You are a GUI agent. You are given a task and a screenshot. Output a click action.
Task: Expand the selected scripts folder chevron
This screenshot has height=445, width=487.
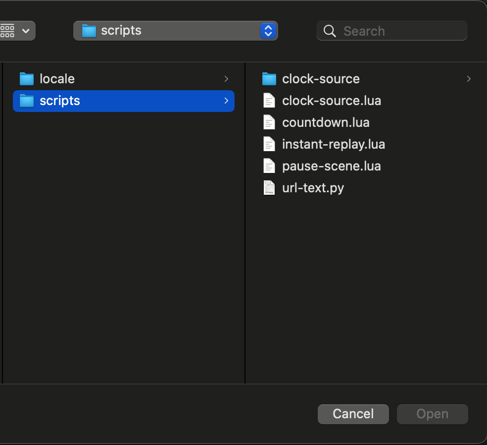pyautogui.click(x=226, y=101)
